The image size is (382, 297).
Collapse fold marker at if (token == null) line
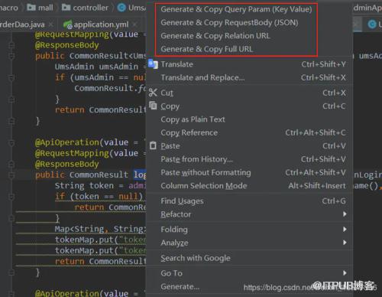(11, 197)
